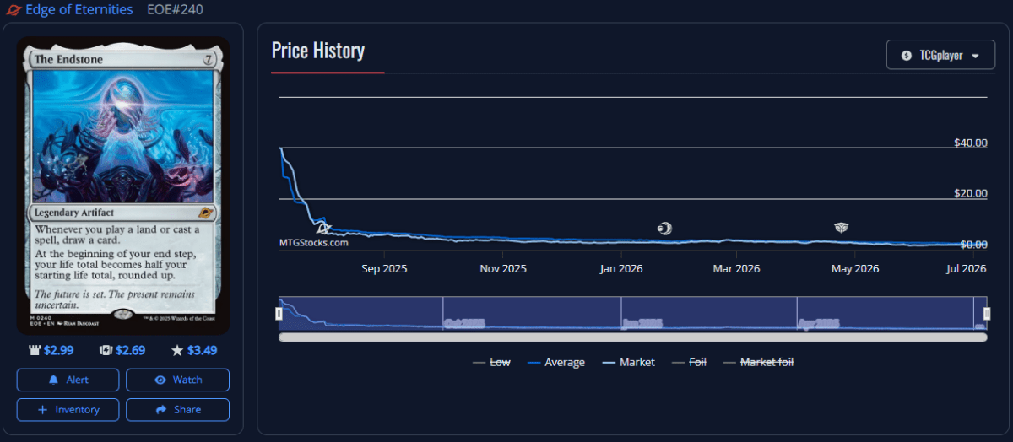The width and height of the screenshot is (1013, 442).
Task: Click the Nov 2025 axis label
Action: [503, 269]
